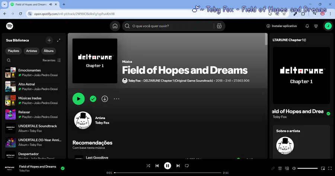Click the Spotify logo

(x=10, y=26)
